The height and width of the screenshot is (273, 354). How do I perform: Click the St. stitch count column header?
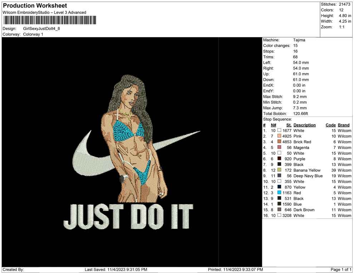click(x=289, y=125)
